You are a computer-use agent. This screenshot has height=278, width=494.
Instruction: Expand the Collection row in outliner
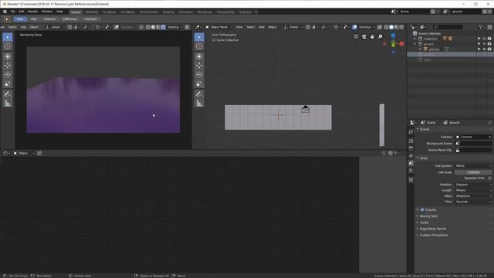point(415,39)
